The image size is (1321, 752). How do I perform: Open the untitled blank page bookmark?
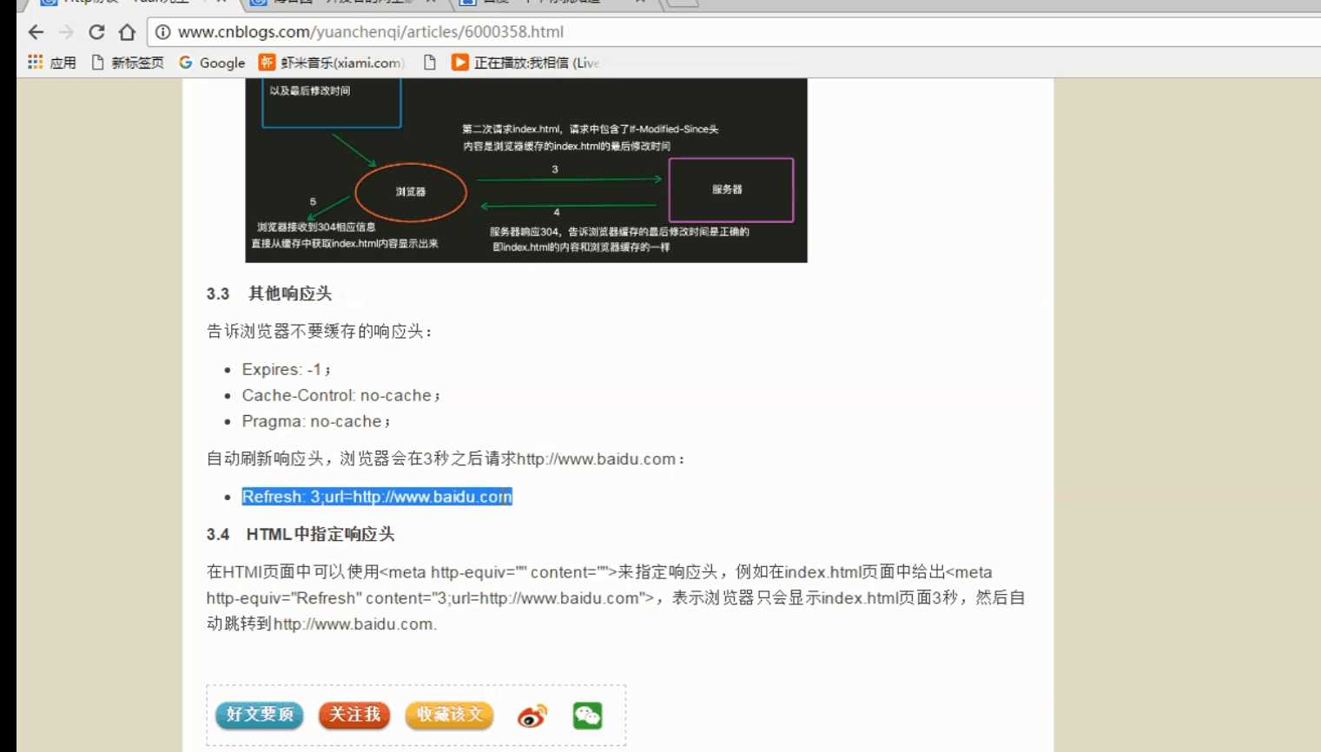pos(429,63)
